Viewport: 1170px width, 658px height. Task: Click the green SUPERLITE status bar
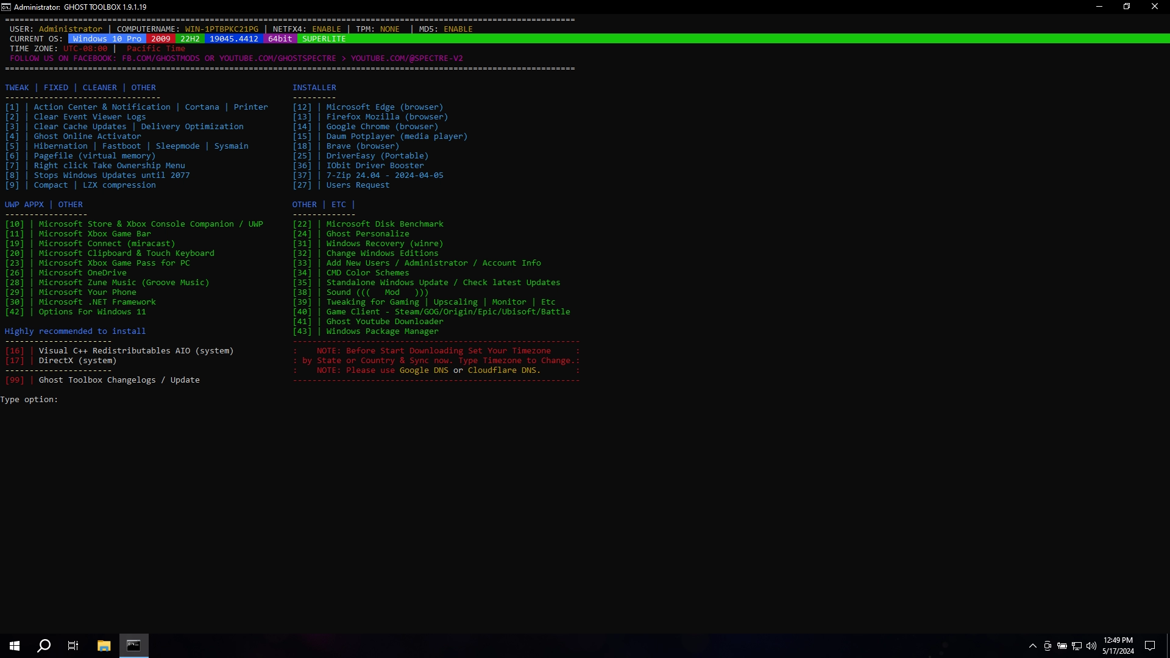[324, 39]
